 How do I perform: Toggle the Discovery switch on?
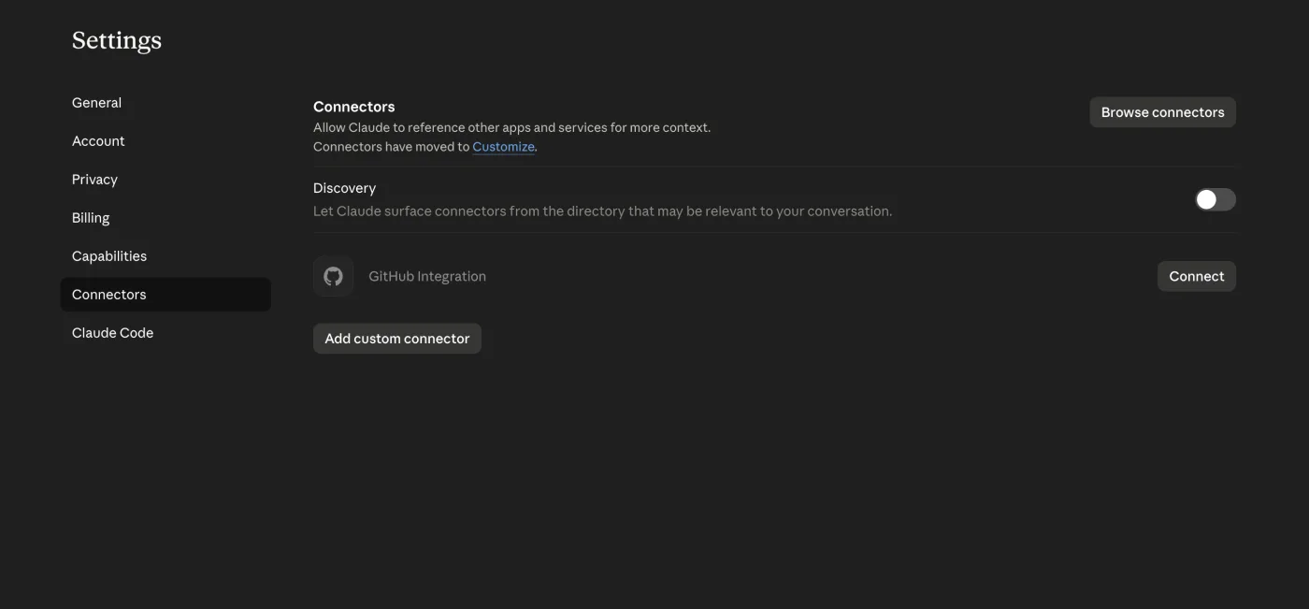coord(1215,199)
